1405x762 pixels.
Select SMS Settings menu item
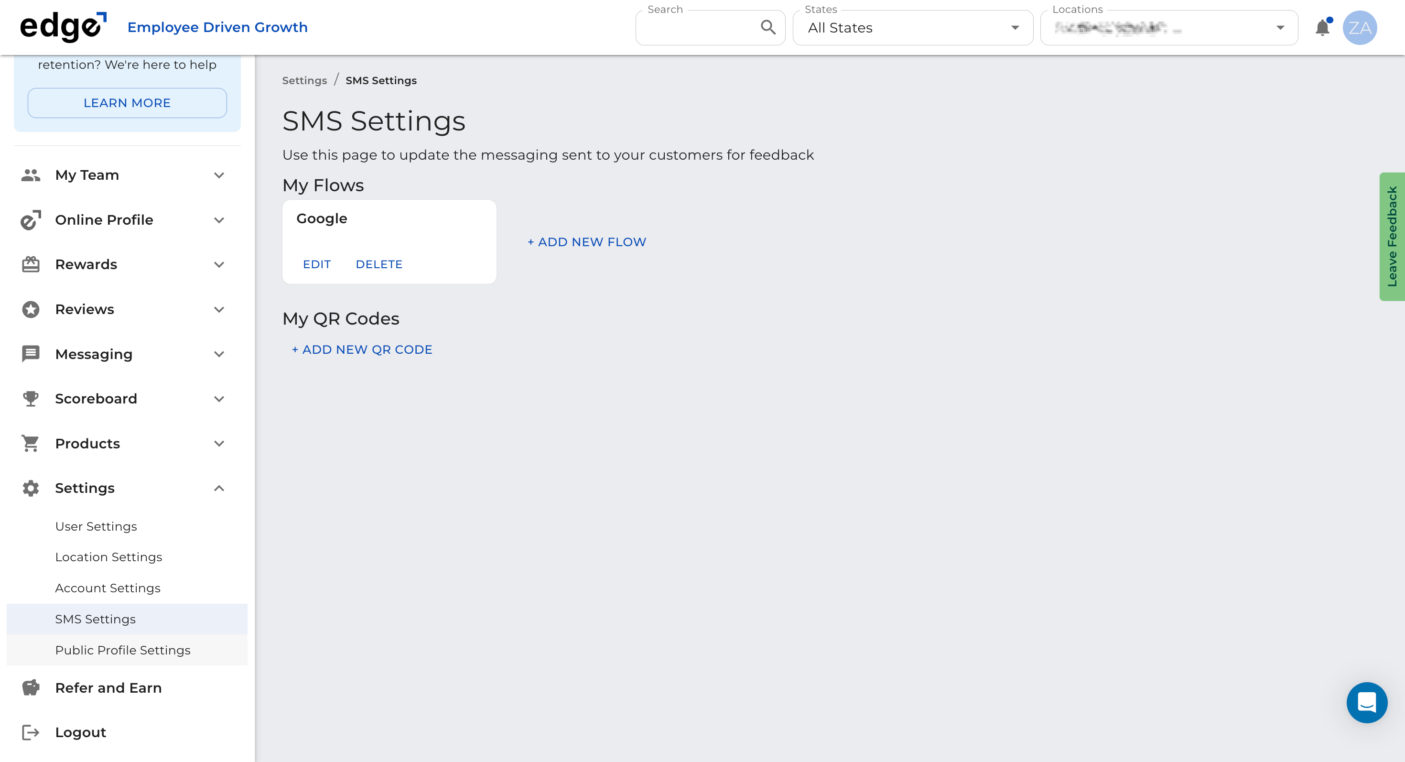pos(127,619)
